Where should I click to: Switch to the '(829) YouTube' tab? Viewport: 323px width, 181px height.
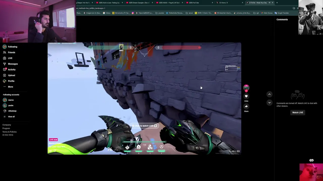(x=199, y=3)
